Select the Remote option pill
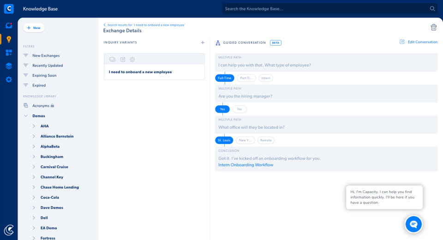 (x=266, y=140)
